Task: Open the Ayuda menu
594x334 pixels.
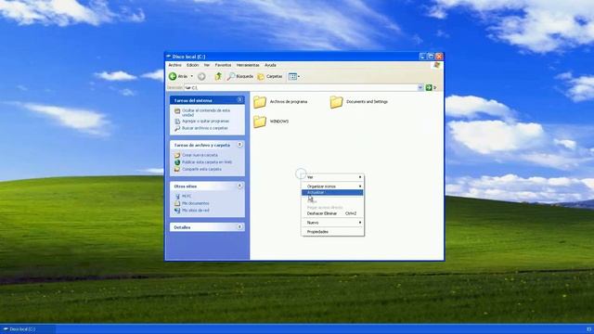Action: [x=270, y=65]
